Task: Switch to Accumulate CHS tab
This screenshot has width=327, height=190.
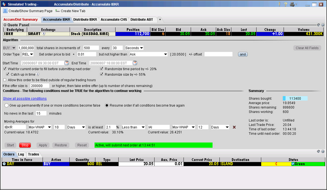Action: (x=114, y=20)
